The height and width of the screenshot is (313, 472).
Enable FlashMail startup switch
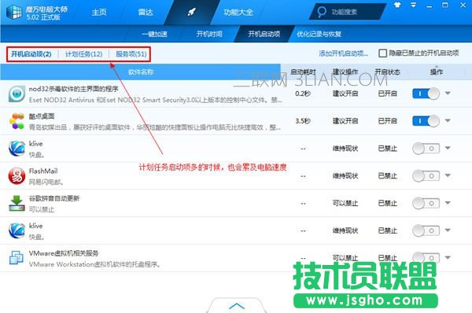coord(426,175)
